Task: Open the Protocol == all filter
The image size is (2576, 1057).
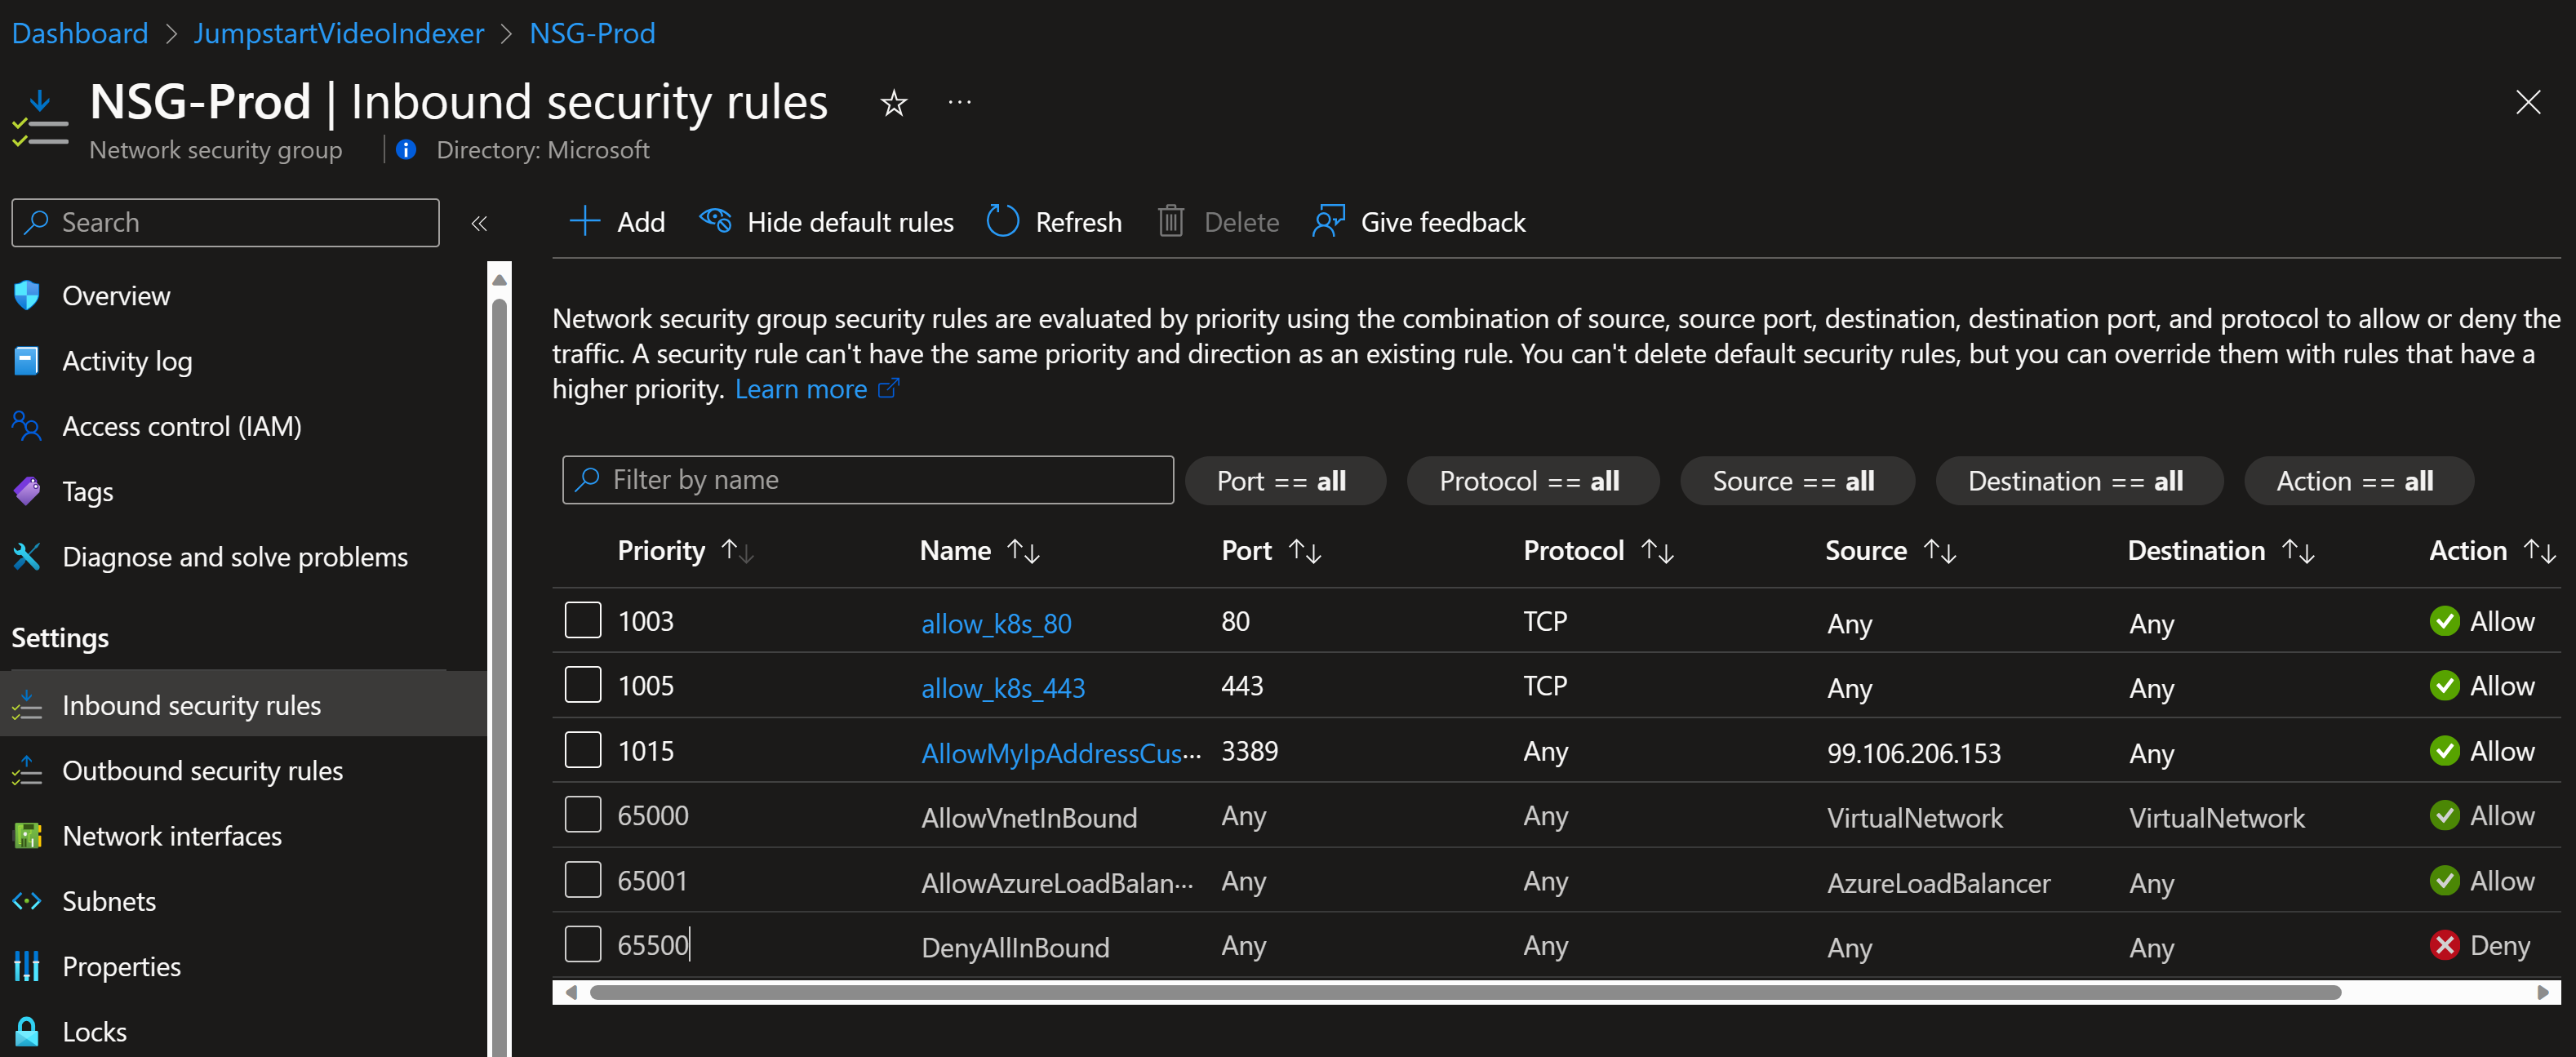Action: coord(1531,481)
